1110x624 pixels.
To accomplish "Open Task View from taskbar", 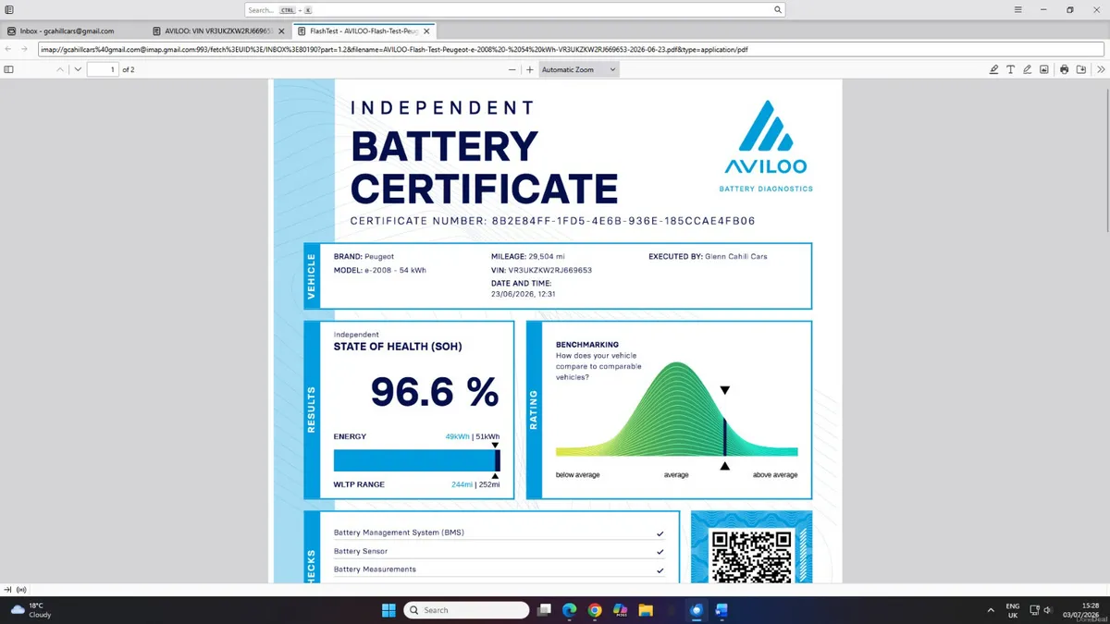I will (545, 610).
